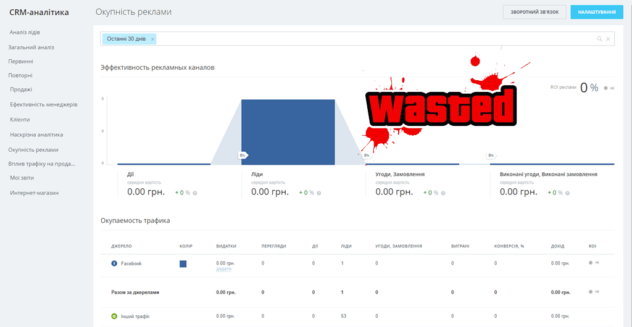This screenshot has height=327, width=632.
Task: Clear the filter bar with the X icon
Action: click(x=608, y=39)
